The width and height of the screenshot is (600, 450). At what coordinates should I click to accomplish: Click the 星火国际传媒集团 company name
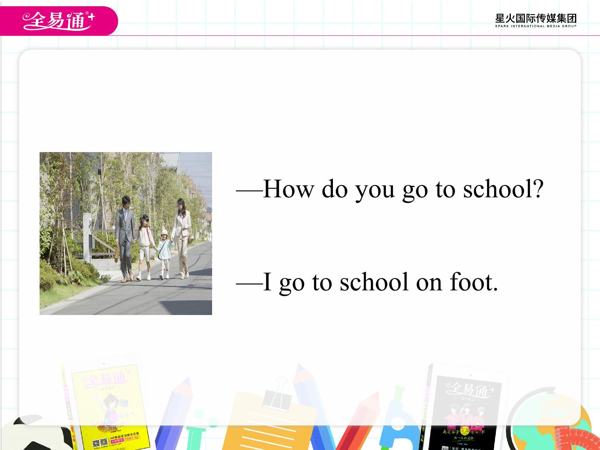point(536,18)
